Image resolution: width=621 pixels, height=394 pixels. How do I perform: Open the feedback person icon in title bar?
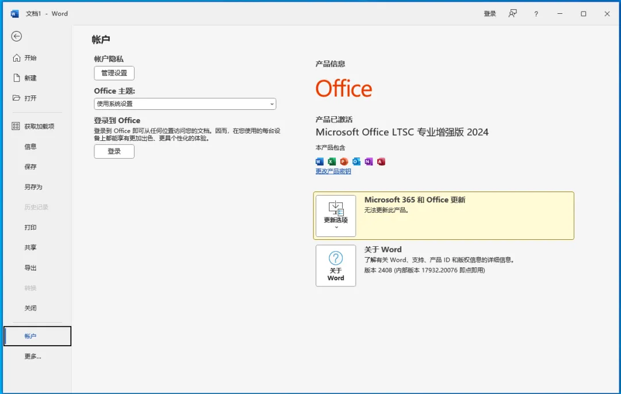(512, 14)
